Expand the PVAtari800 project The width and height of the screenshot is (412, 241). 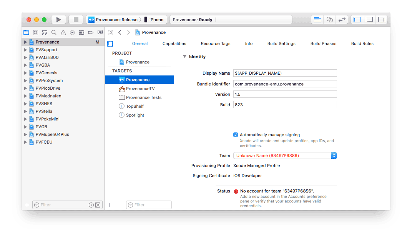[x=25, y=57]
